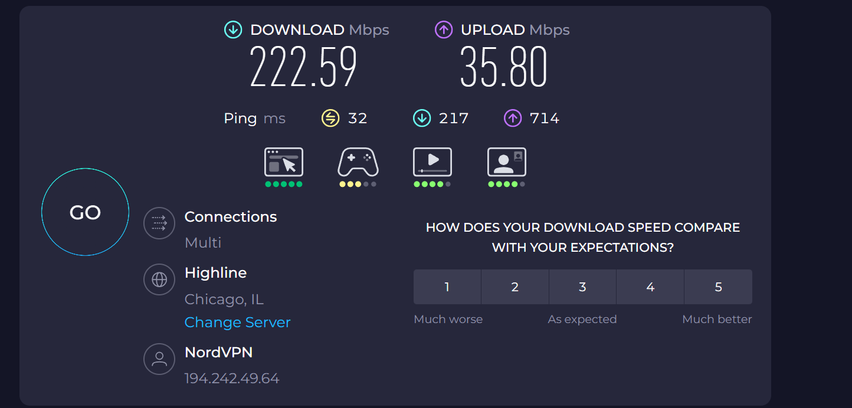Click the download latency icon next to 217

pyautogui.click(x=422, y=119)
